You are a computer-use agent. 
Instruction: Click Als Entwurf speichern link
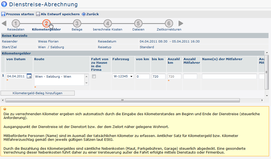(x=60, y=14)
